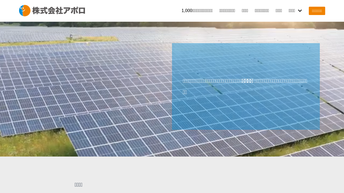Click the section heading below the hero image
344x193 pixels.
(x=78, y=184)
